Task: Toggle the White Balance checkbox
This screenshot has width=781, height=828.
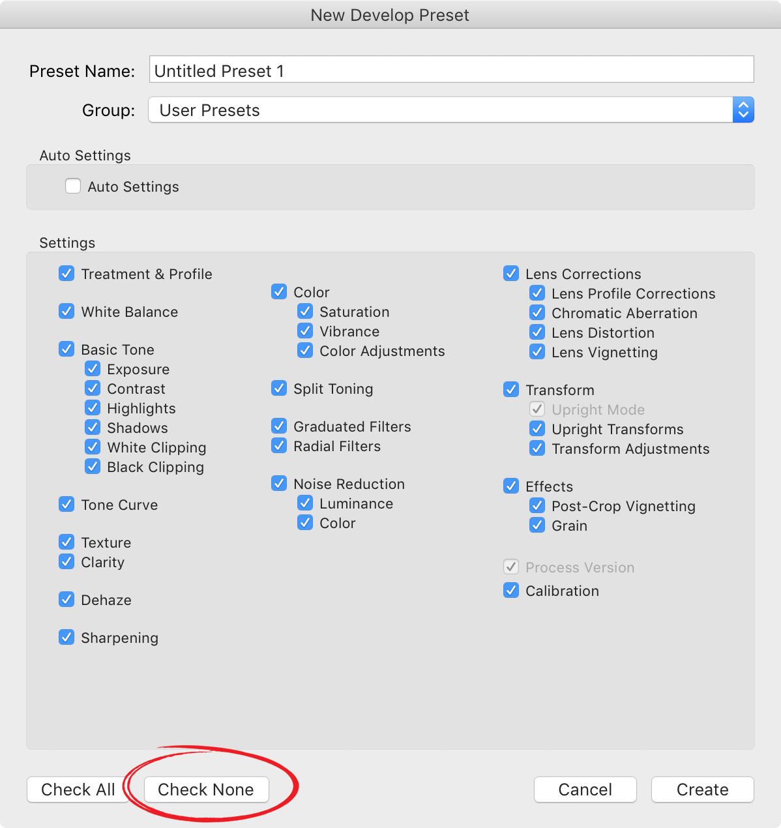Action: [66, 311]
